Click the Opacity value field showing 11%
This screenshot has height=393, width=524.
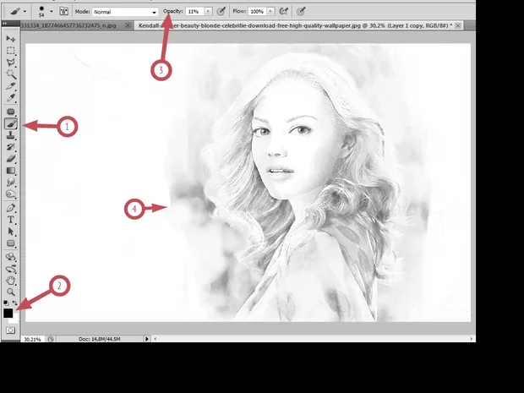194,13
